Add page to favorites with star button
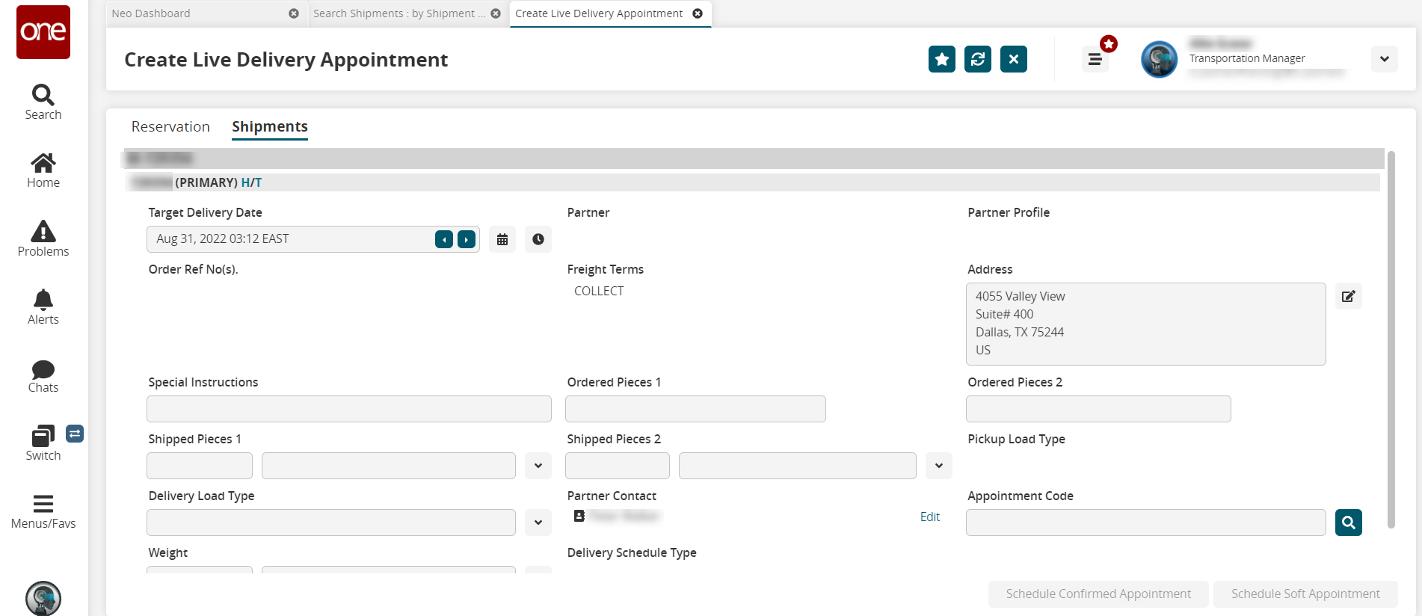Screen dimensions: 1422x616 click(941, 59)
